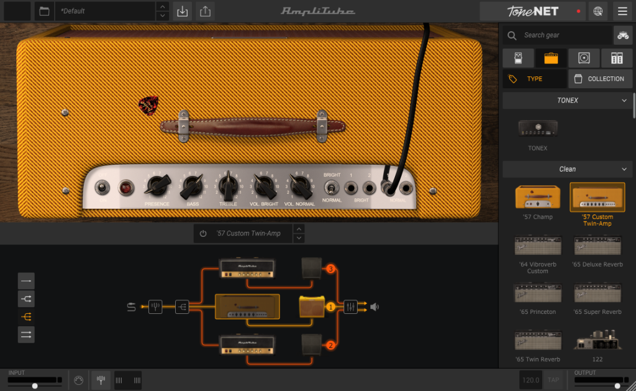Click the PRESENCE knob
This screenshot has height=391, width=636.
click(x=157, y=186)
